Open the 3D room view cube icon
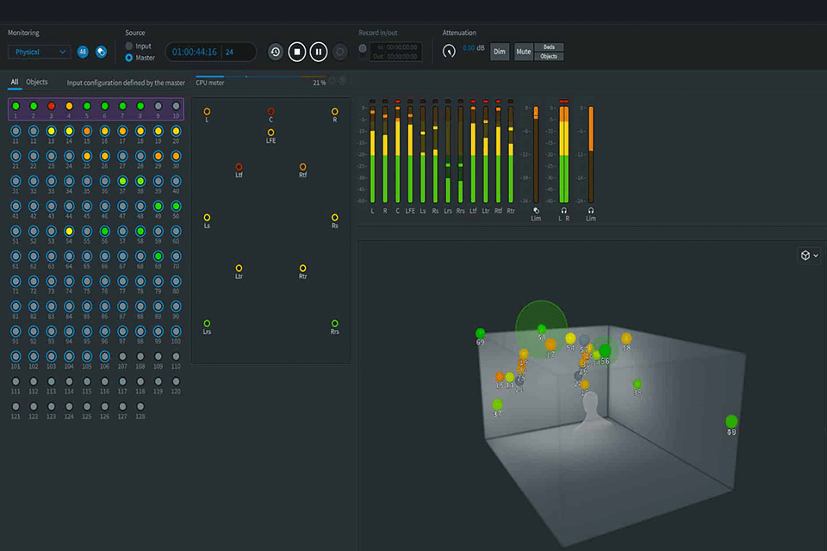Image resolution: width=827 pixels, height=551 pixels. 804,255
